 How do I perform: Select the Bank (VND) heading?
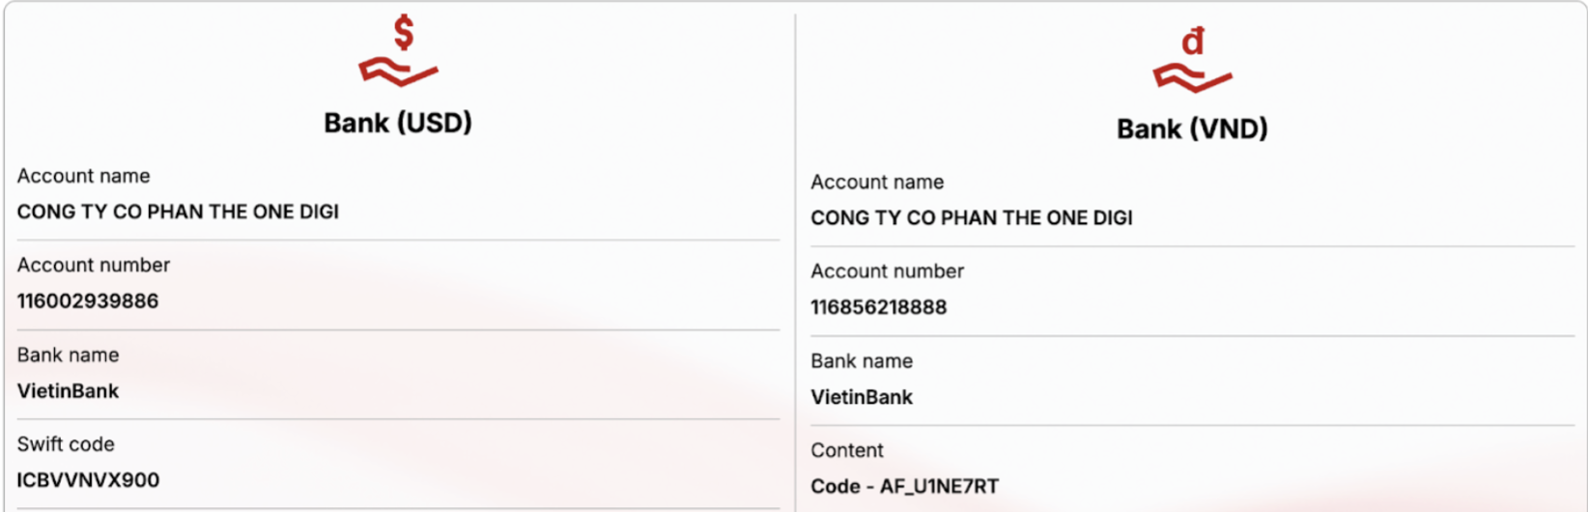tap(1192, 128)
